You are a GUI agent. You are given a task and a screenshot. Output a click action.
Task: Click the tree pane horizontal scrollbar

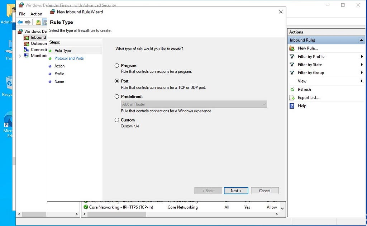point(34,214)
